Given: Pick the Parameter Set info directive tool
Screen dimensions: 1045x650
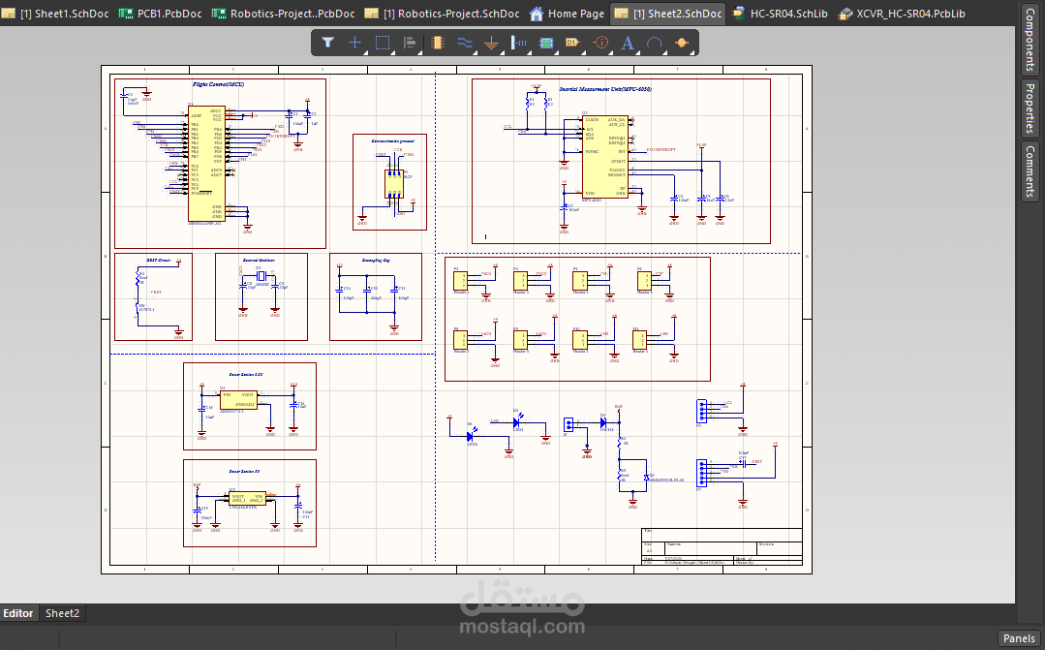Looking at the screenshot, I should click(x=600, y=43).
